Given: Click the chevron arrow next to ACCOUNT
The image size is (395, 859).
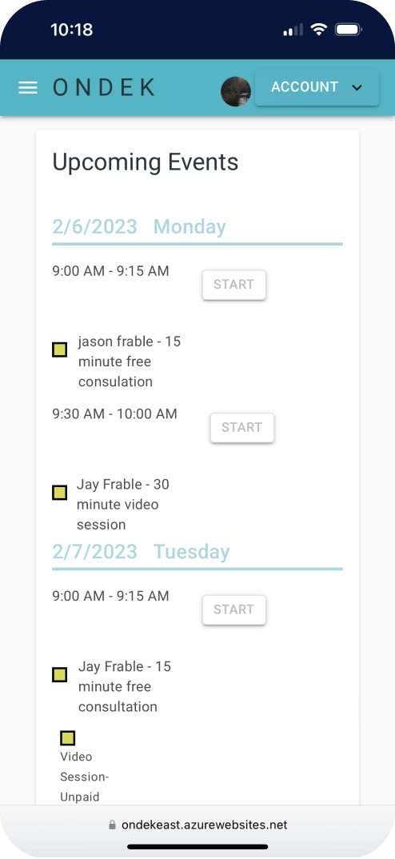Looking at the screenshot, I should coord(357,88).
